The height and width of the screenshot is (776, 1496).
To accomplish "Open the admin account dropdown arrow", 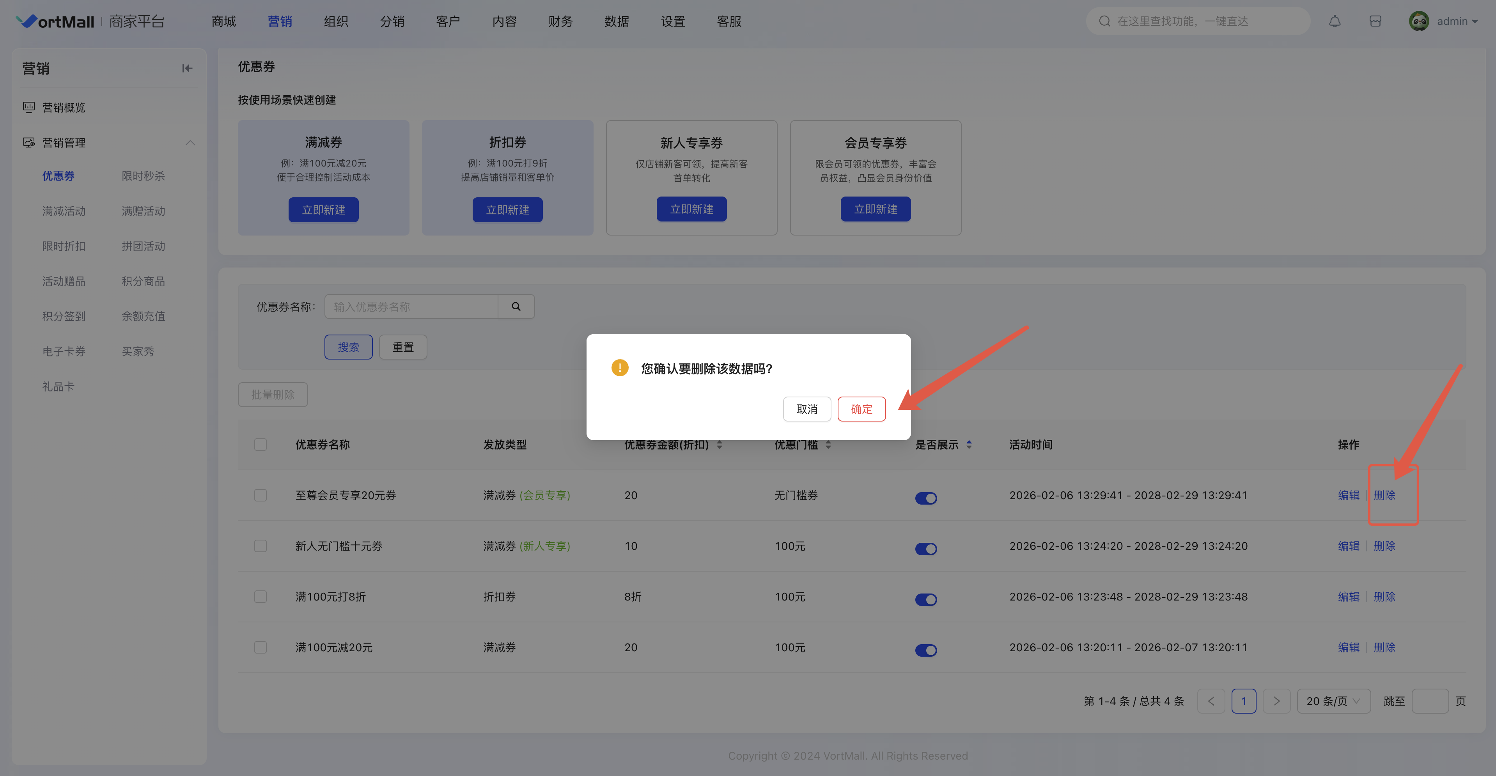I will (x=1475, y=21).
